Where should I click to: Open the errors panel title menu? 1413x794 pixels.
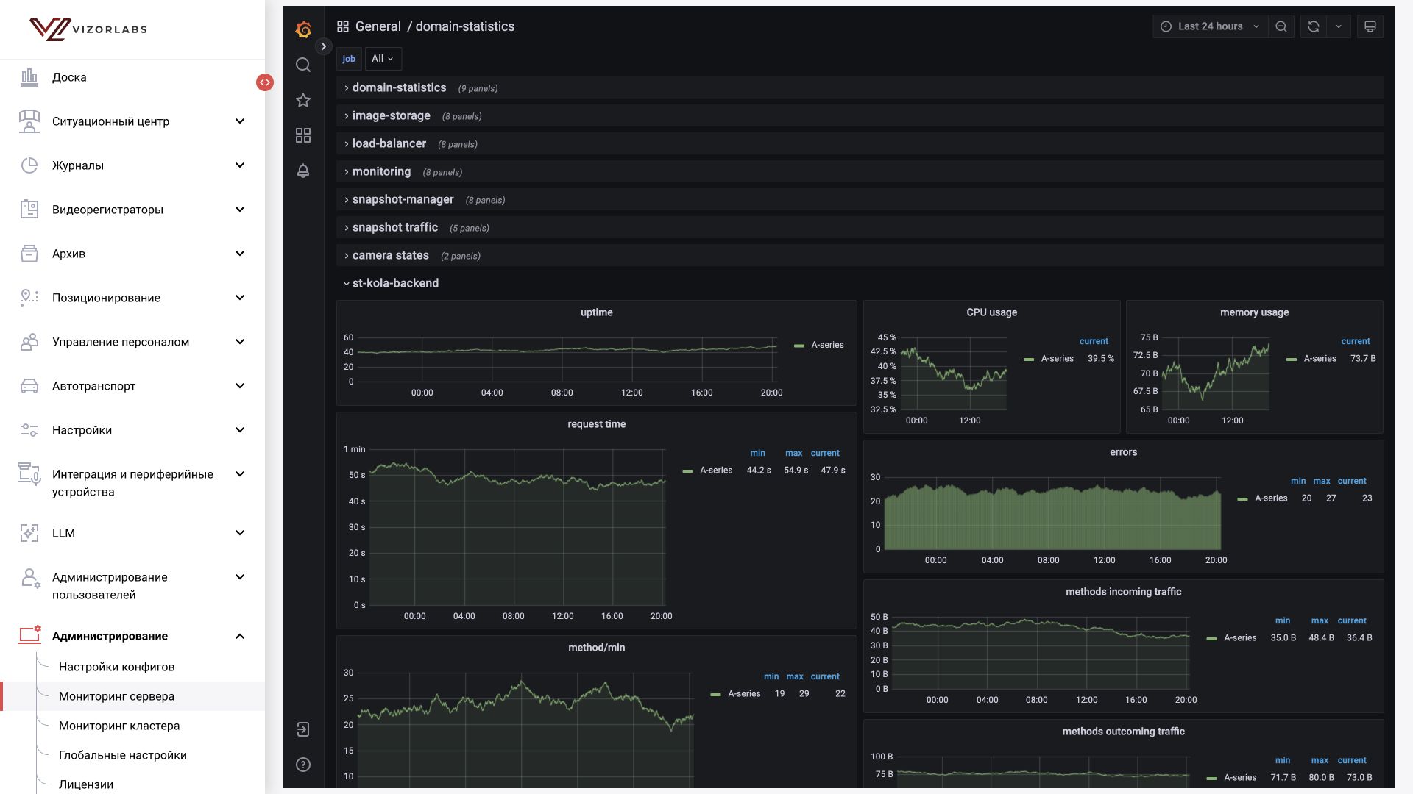(x=1123, y=452)
